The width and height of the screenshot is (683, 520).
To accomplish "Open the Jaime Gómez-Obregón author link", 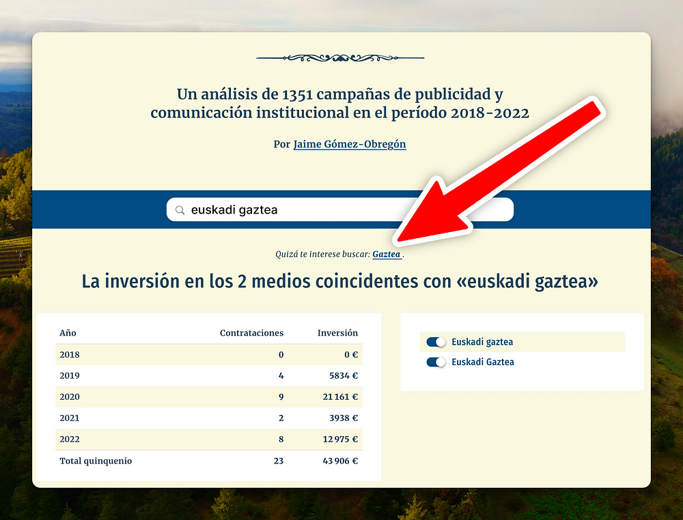I will (x=349, y=144).
